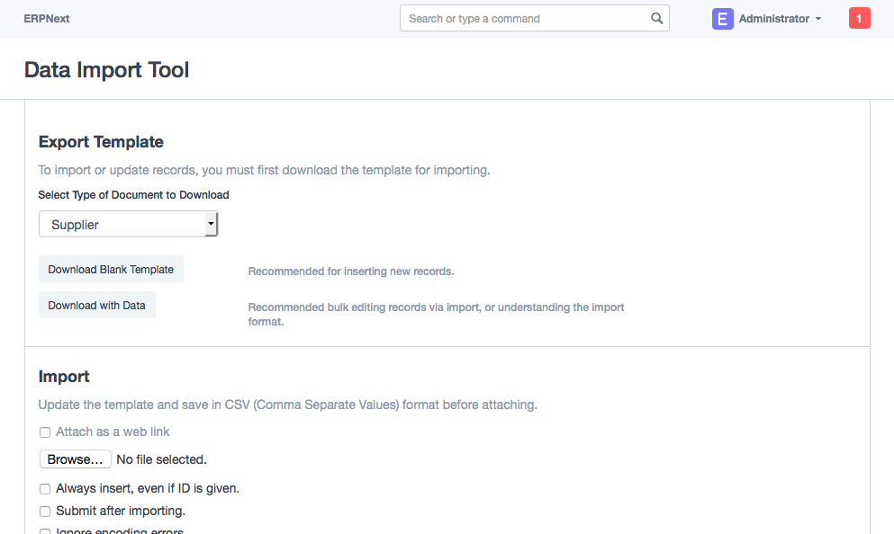Open the Supplier document type dropdown
This screenshot has height=534, width=894.
[128, 225]
